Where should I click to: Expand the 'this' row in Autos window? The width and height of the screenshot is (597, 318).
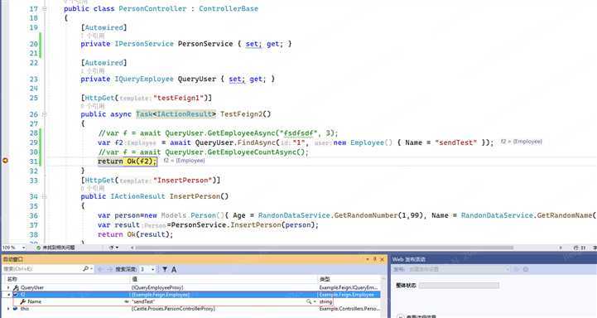coord(8,309)
